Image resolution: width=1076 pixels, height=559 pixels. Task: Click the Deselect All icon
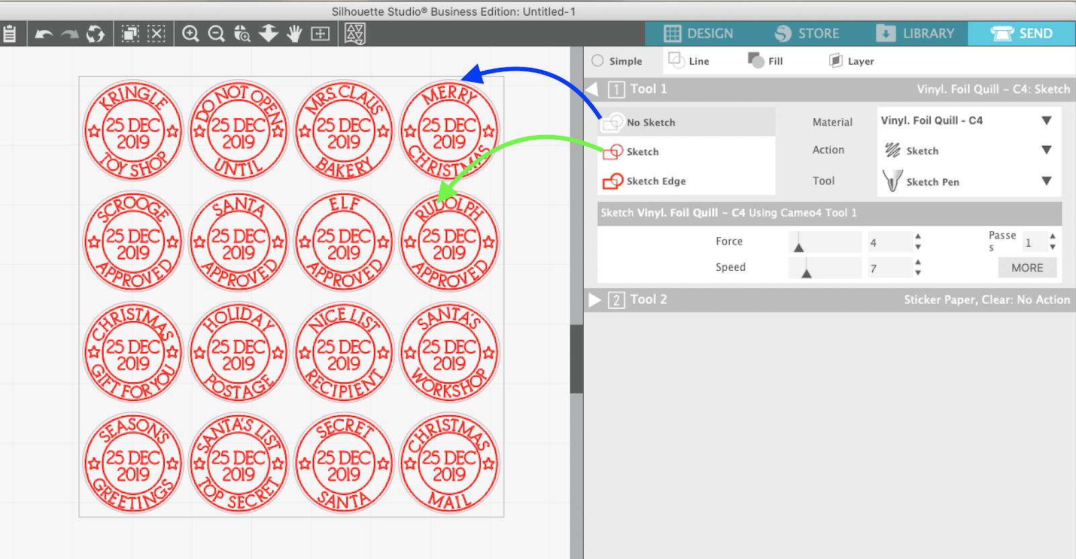coord(156,34)
